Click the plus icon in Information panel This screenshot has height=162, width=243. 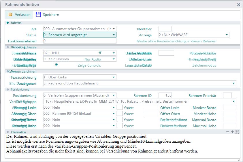pos(232,132)
